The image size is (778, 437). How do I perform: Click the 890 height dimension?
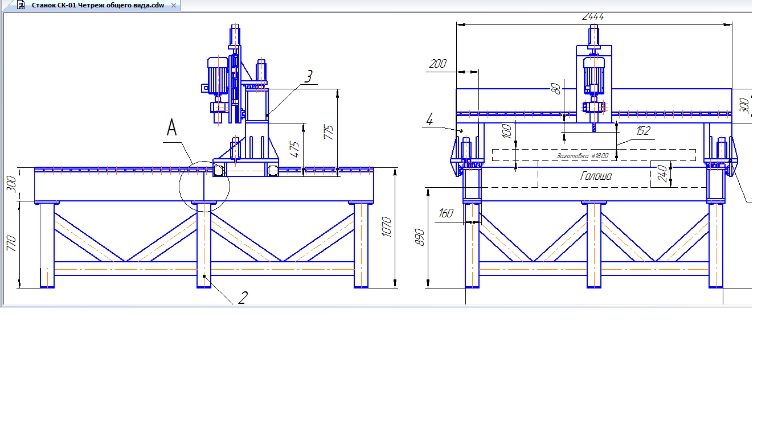click(x=419, y=238)
